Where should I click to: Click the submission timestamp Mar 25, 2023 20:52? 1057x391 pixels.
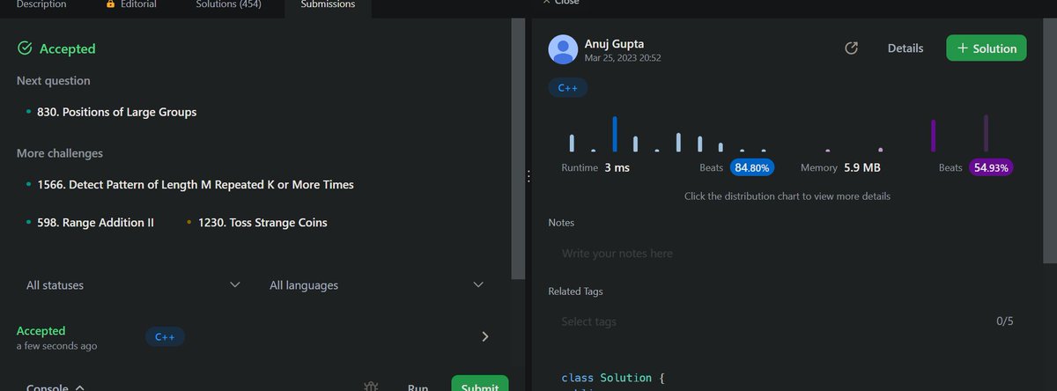coord(623,58)
